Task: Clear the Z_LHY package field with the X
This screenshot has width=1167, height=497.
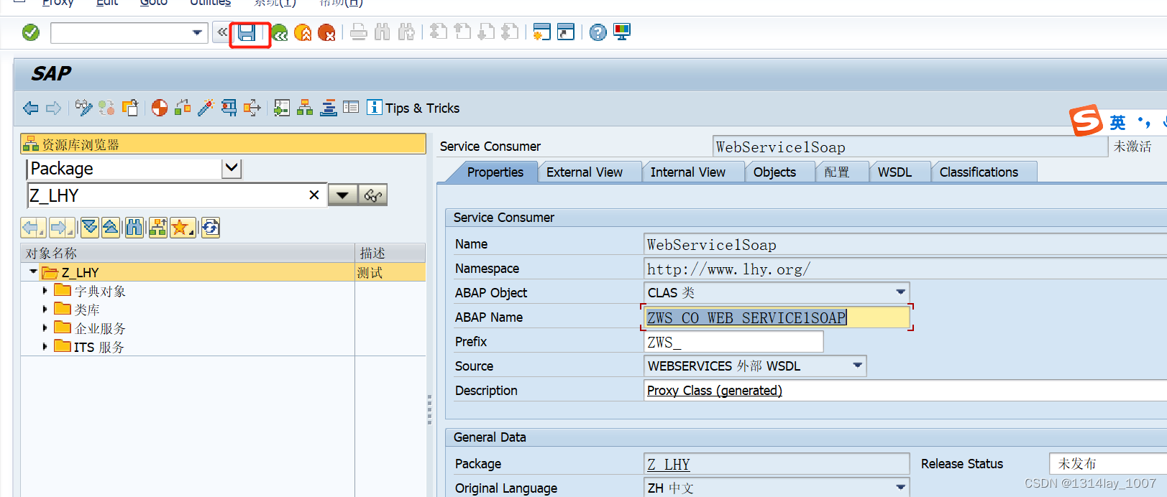Action: (314, 195)
